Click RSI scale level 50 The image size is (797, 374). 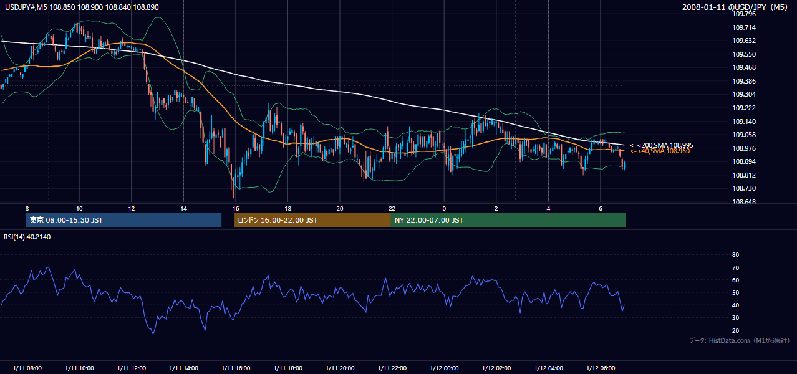click(x=735, y=292)
